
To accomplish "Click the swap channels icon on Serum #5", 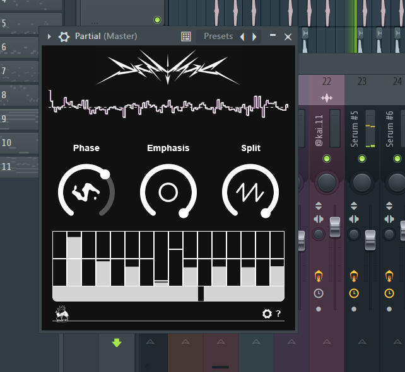I will (354, 219).
